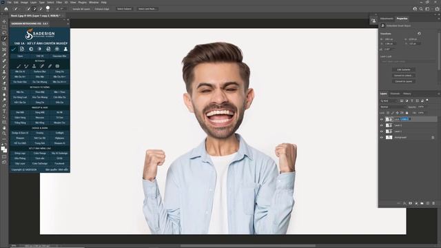Click the Edit Contents button
Image resolution: width=441 pixels, height=248 pixels.
point(404,70)
